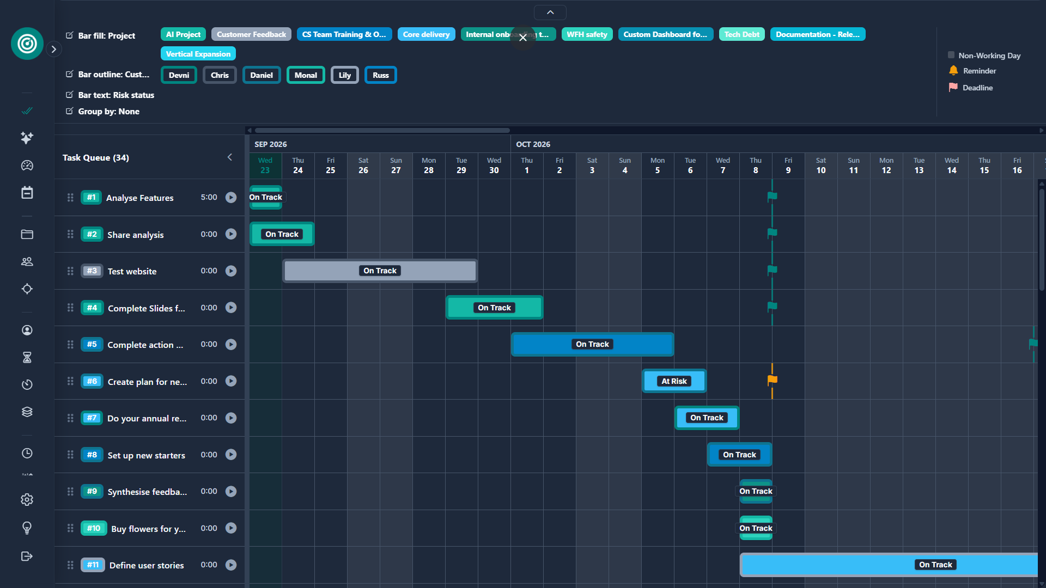Open the user profile circle icon in sidebar

pyautogui.click(x=27, y=330)
